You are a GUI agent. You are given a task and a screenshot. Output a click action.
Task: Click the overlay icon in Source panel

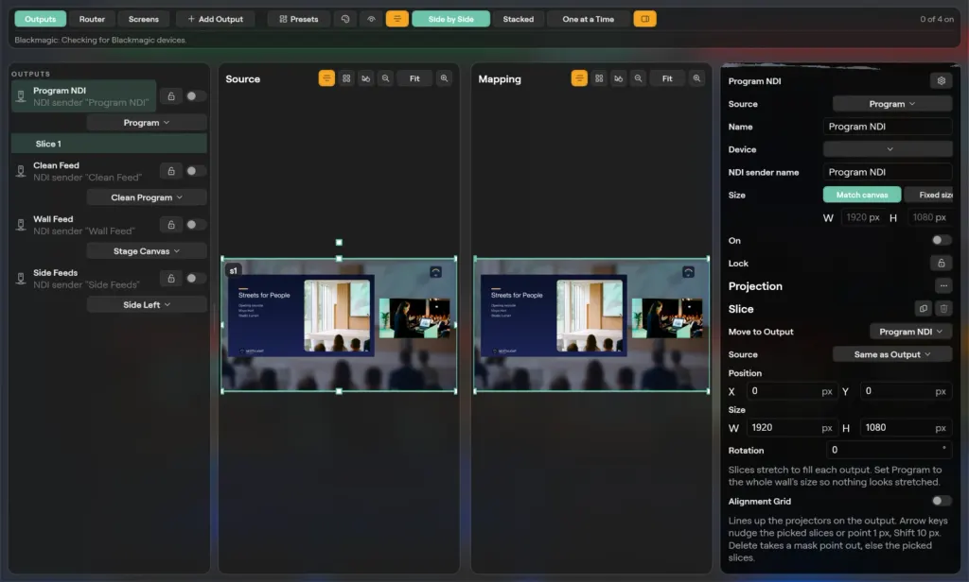pos(366,78)
